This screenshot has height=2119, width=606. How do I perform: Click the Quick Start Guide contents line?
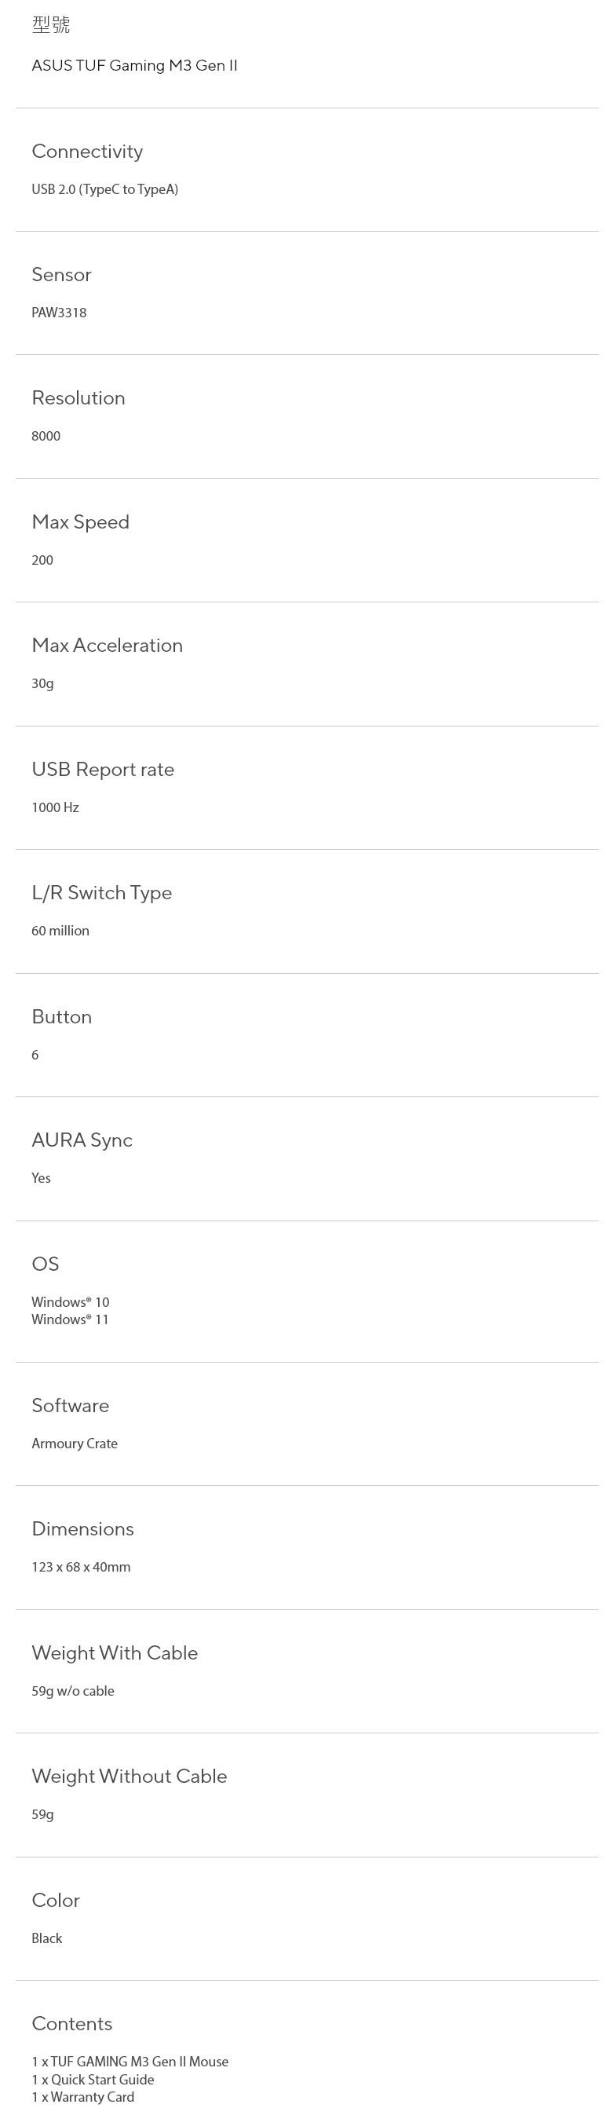click(x=93, y=2080)
